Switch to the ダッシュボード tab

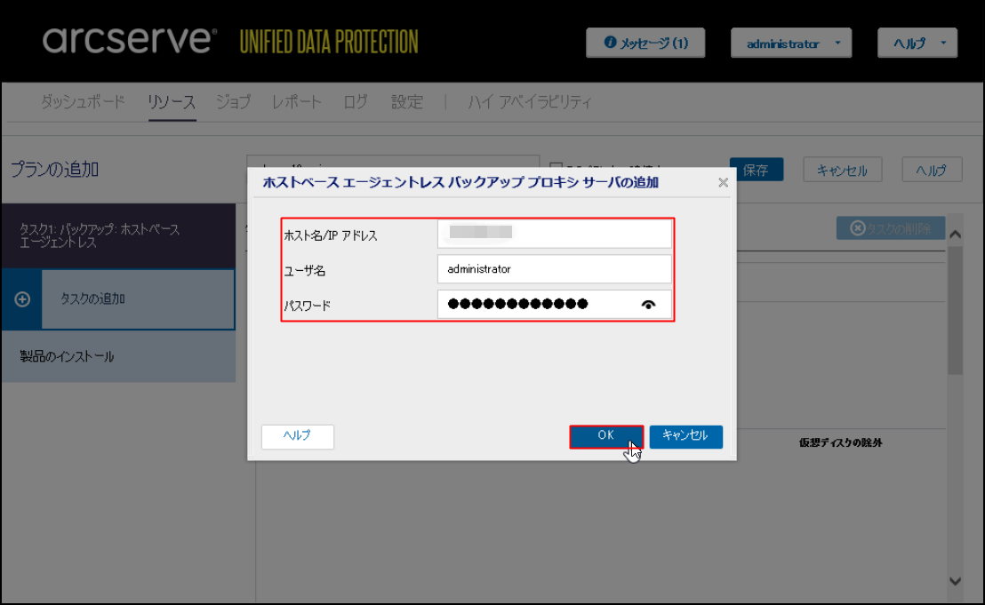[x=83, y=101]
